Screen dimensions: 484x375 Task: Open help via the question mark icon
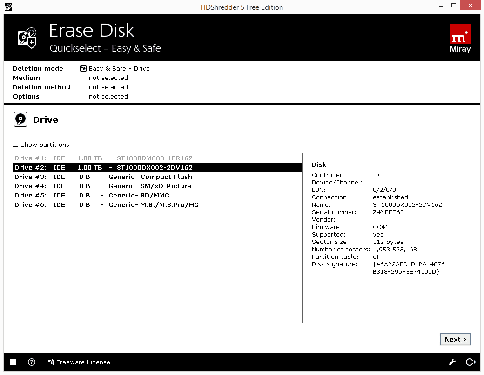coord(32,362)
